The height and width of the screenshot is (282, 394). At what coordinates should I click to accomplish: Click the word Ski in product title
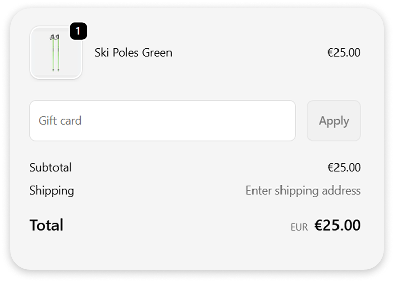pos(102,53)
